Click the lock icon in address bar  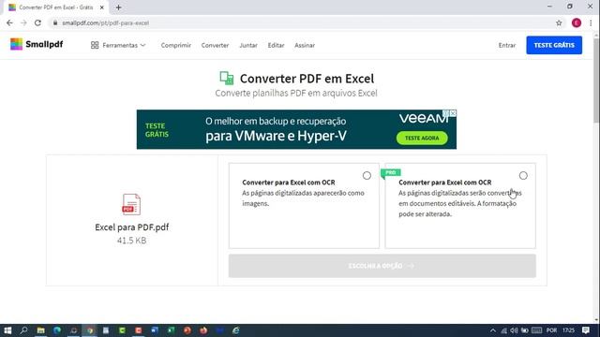[55, 22]
